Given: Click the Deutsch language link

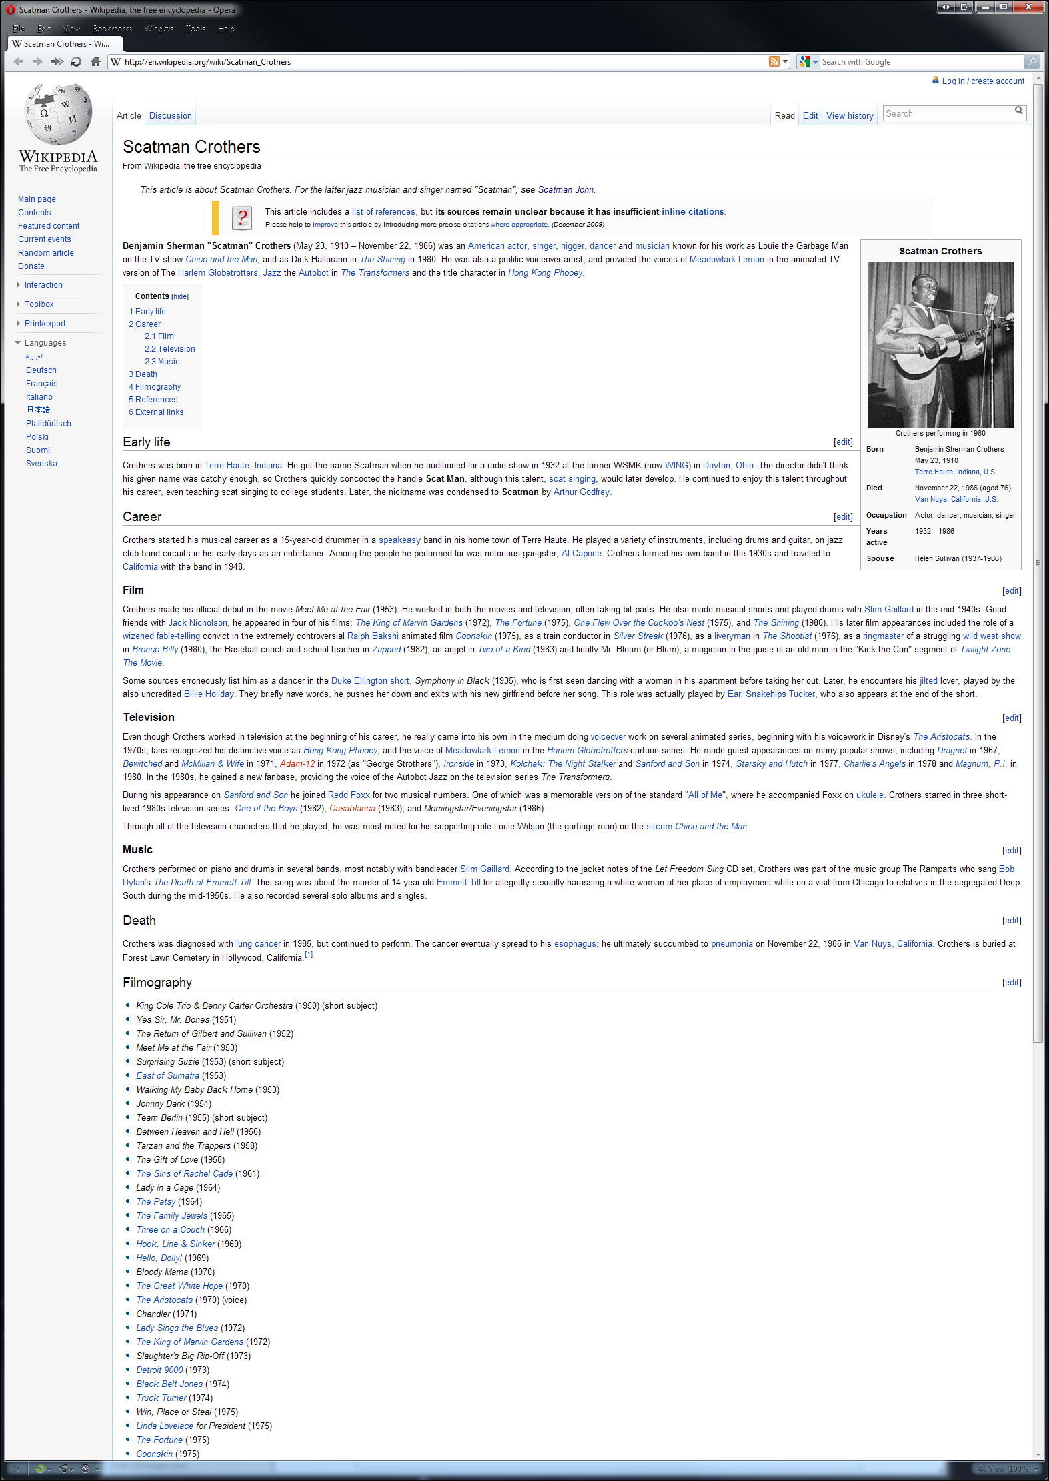Looking at the screenshot, I should pos(41,370).
